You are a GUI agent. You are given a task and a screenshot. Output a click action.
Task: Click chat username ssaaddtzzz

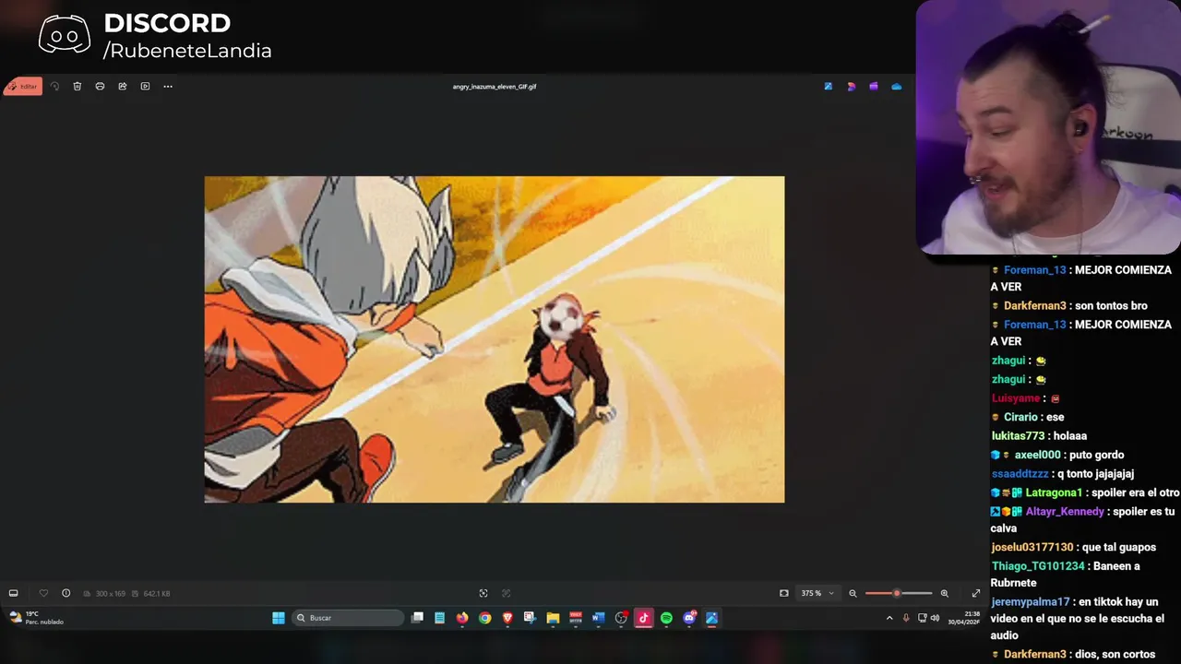click(1020, 474)
